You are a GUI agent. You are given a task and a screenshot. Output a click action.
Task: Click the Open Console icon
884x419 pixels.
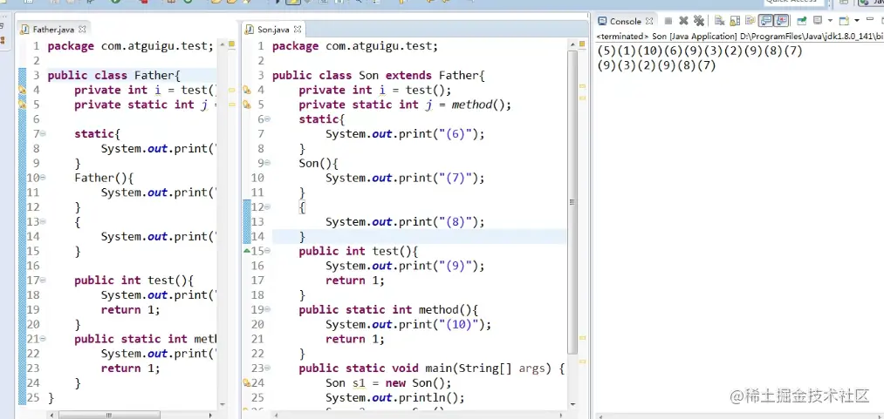[844, 21]
